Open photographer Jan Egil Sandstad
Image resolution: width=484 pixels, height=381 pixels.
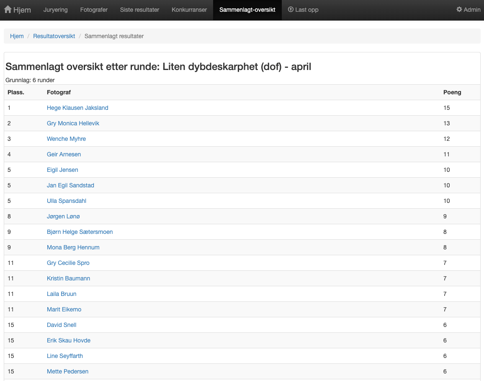point(70,185)
